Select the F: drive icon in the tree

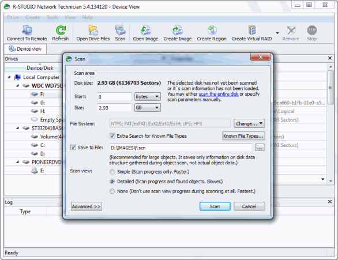tap(34, 94)
